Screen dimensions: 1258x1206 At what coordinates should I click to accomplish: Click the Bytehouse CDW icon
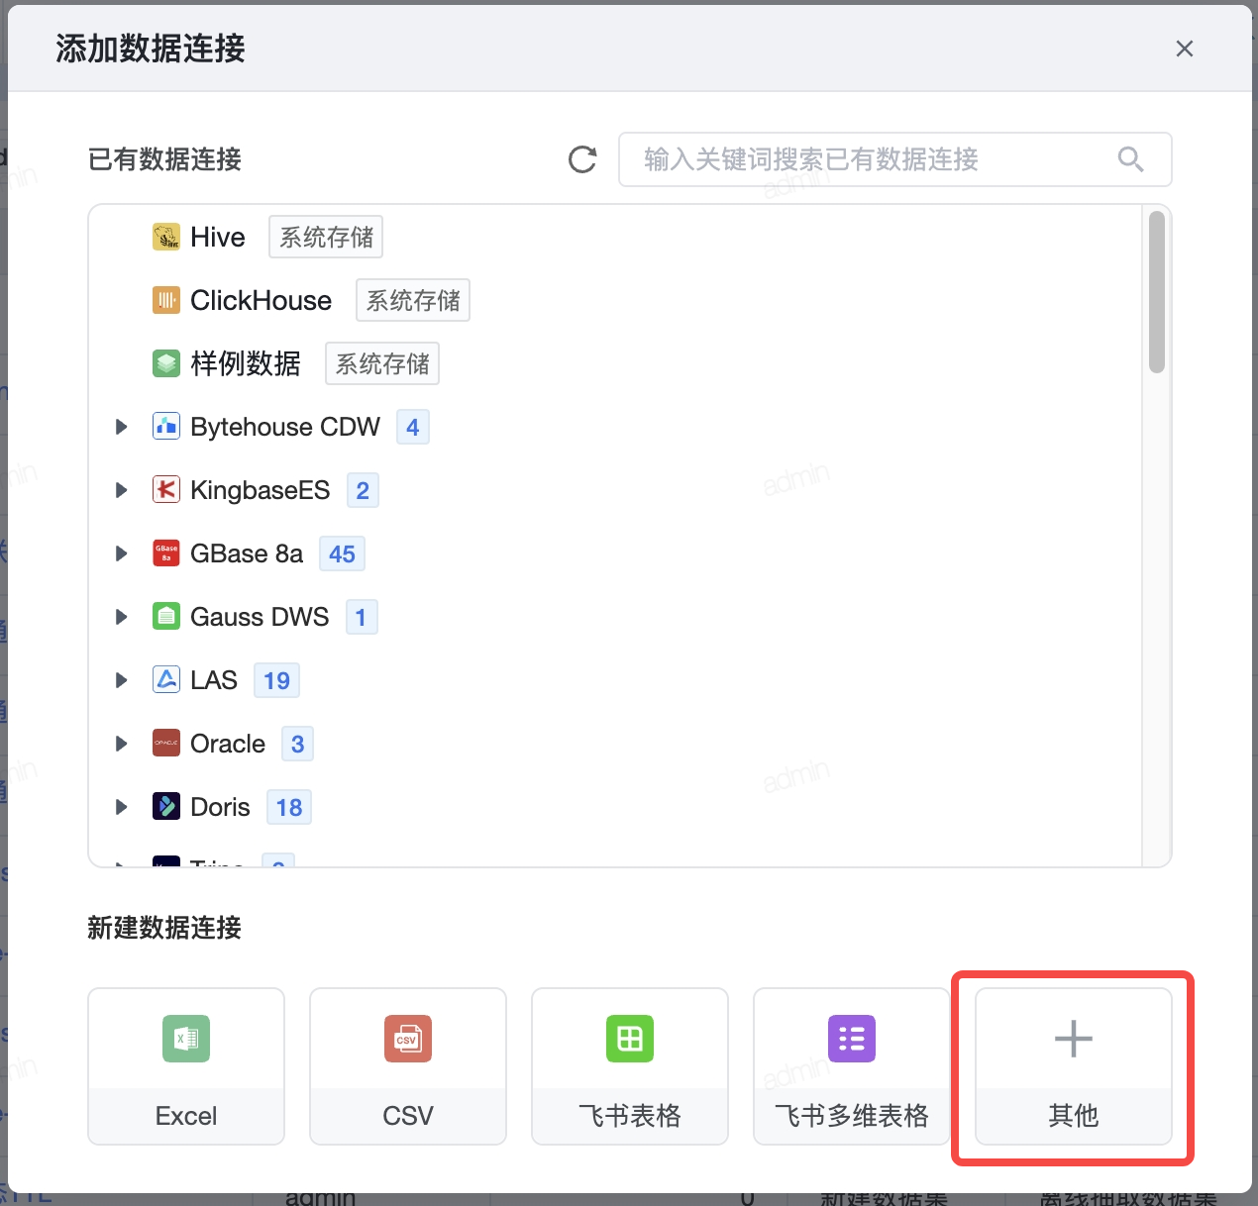[x=166, y=427]
